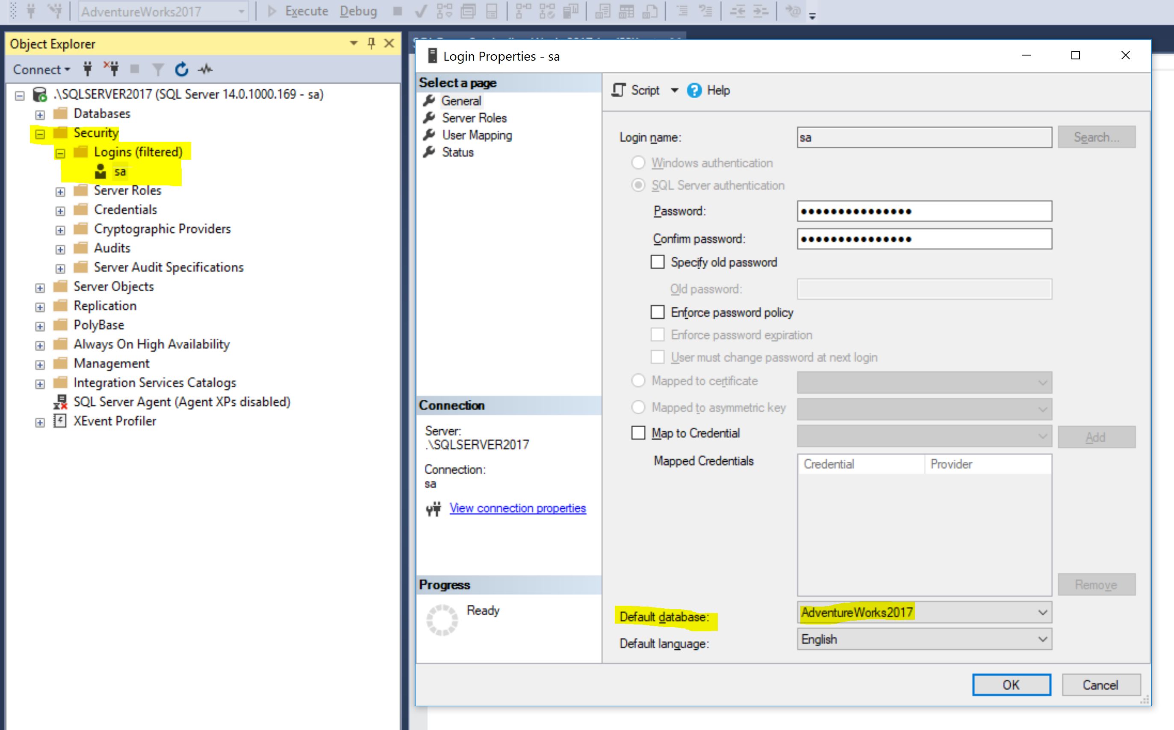Viewport: 1174px width, 730px height.
Task: Check the Specify old password box
Action: coord(658,262)
